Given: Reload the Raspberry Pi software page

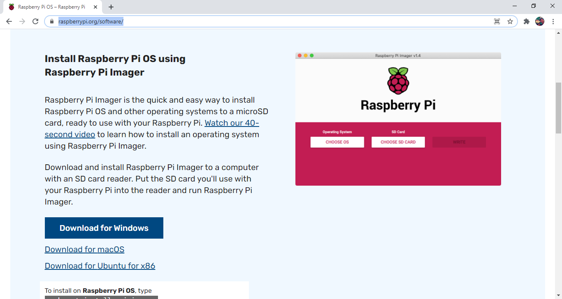Looking at the screenshot, I should [x=35, y=21].
